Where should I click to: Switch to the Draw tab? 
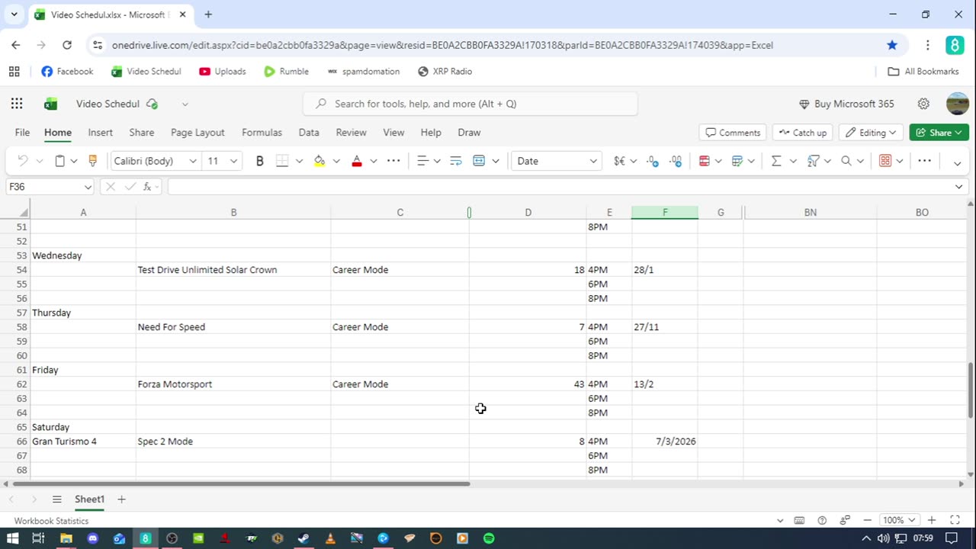pyautogui.click(x=469, y=133)
